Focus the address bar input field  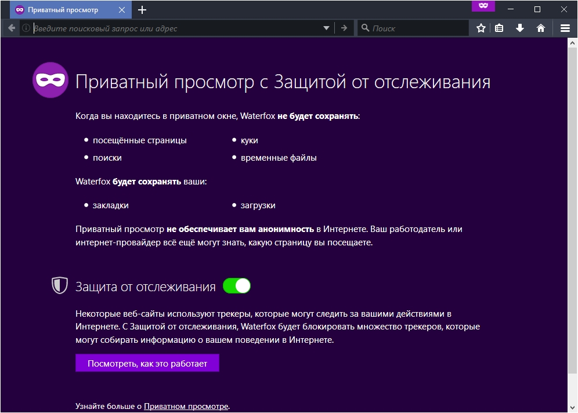point(177,28)
